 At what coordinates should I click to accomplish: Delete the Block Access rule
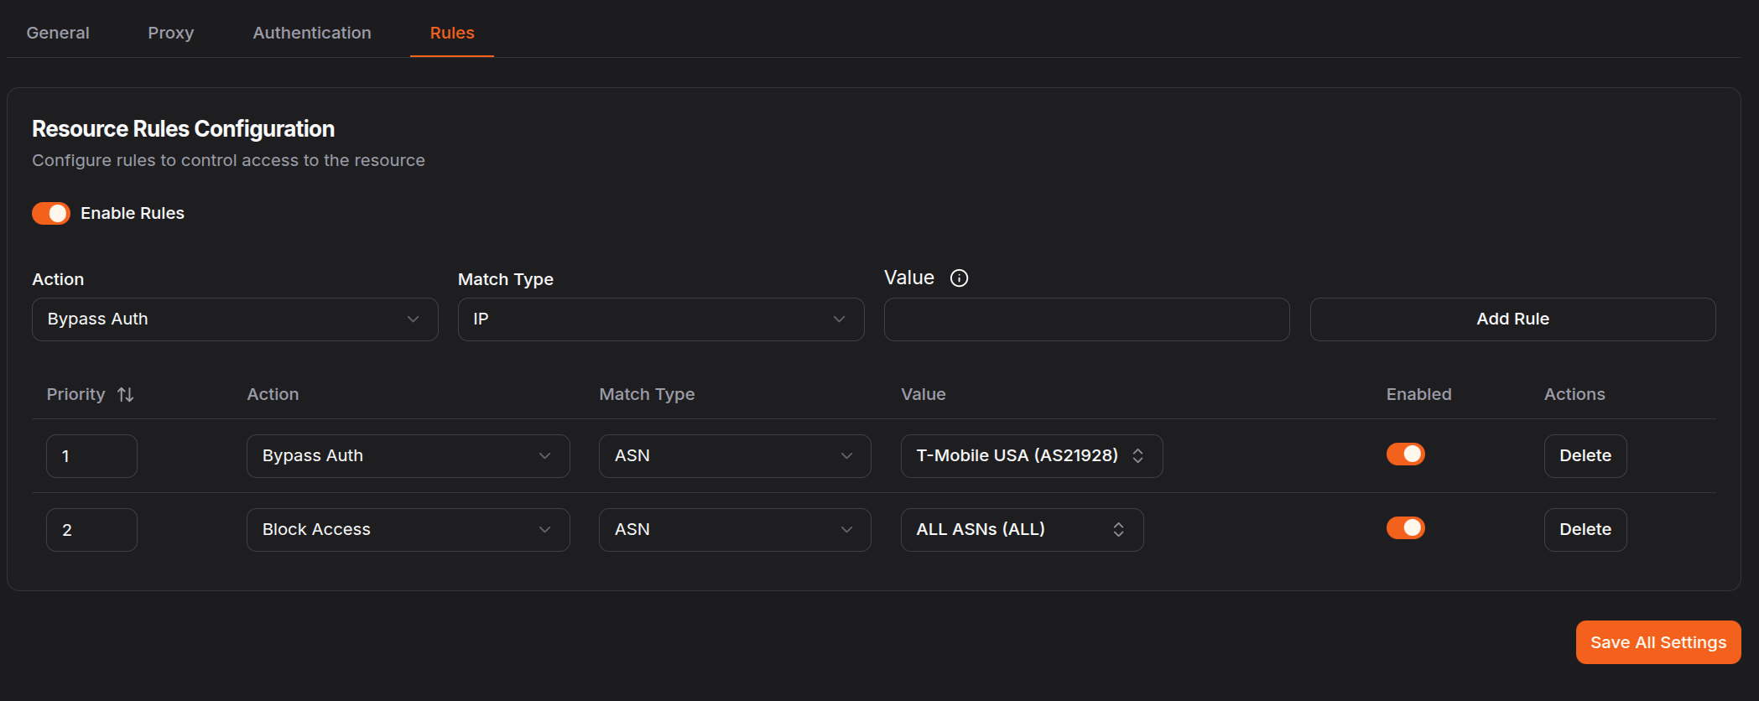point(1585,530)
